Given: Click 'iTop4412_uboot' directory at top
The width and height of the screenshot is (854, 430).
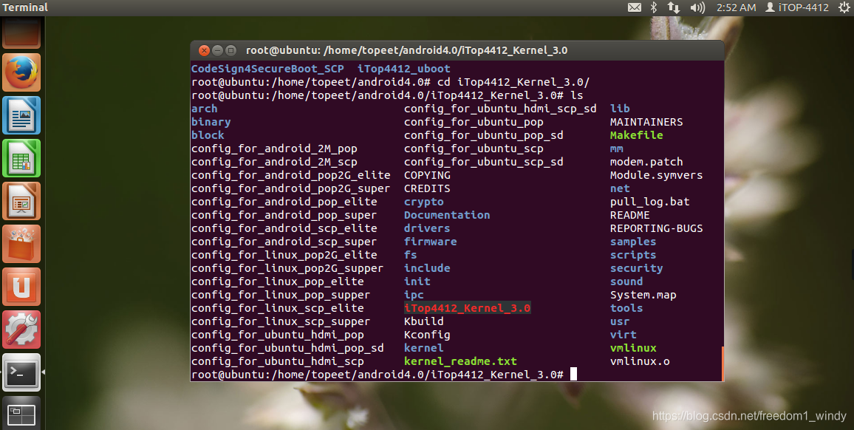Looking at the screenshot, I should click(x=403, y=69).
